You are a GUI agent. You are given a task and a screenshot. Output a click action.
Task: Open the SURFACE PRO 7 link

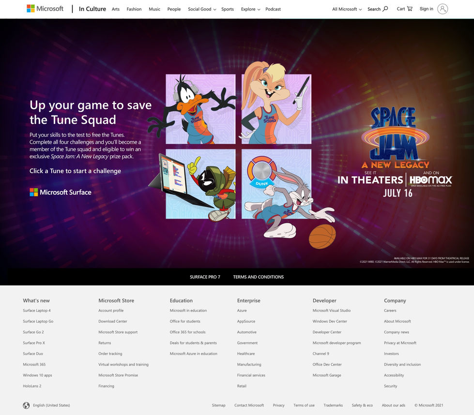[205, 277]
